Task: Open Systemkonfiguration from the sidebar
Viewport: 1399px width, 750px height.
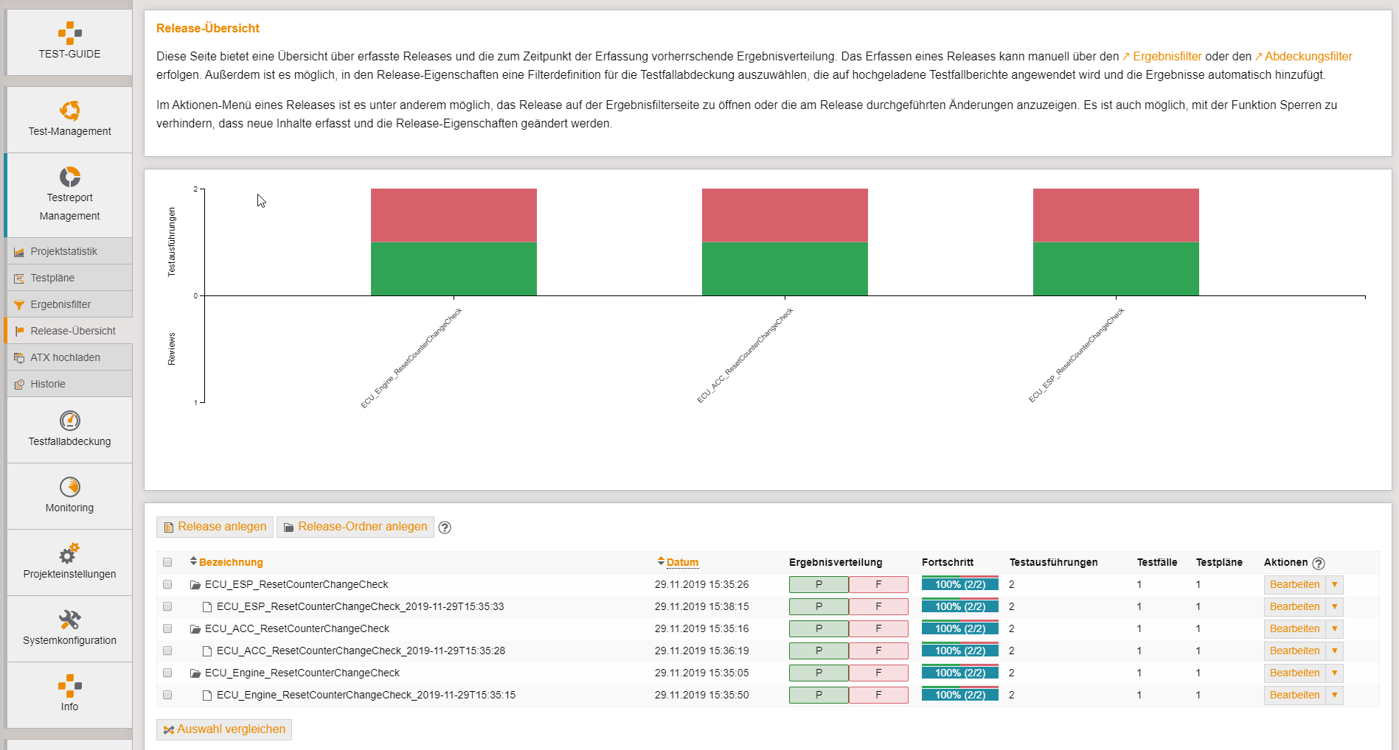Action: click(x=69, y=628)
